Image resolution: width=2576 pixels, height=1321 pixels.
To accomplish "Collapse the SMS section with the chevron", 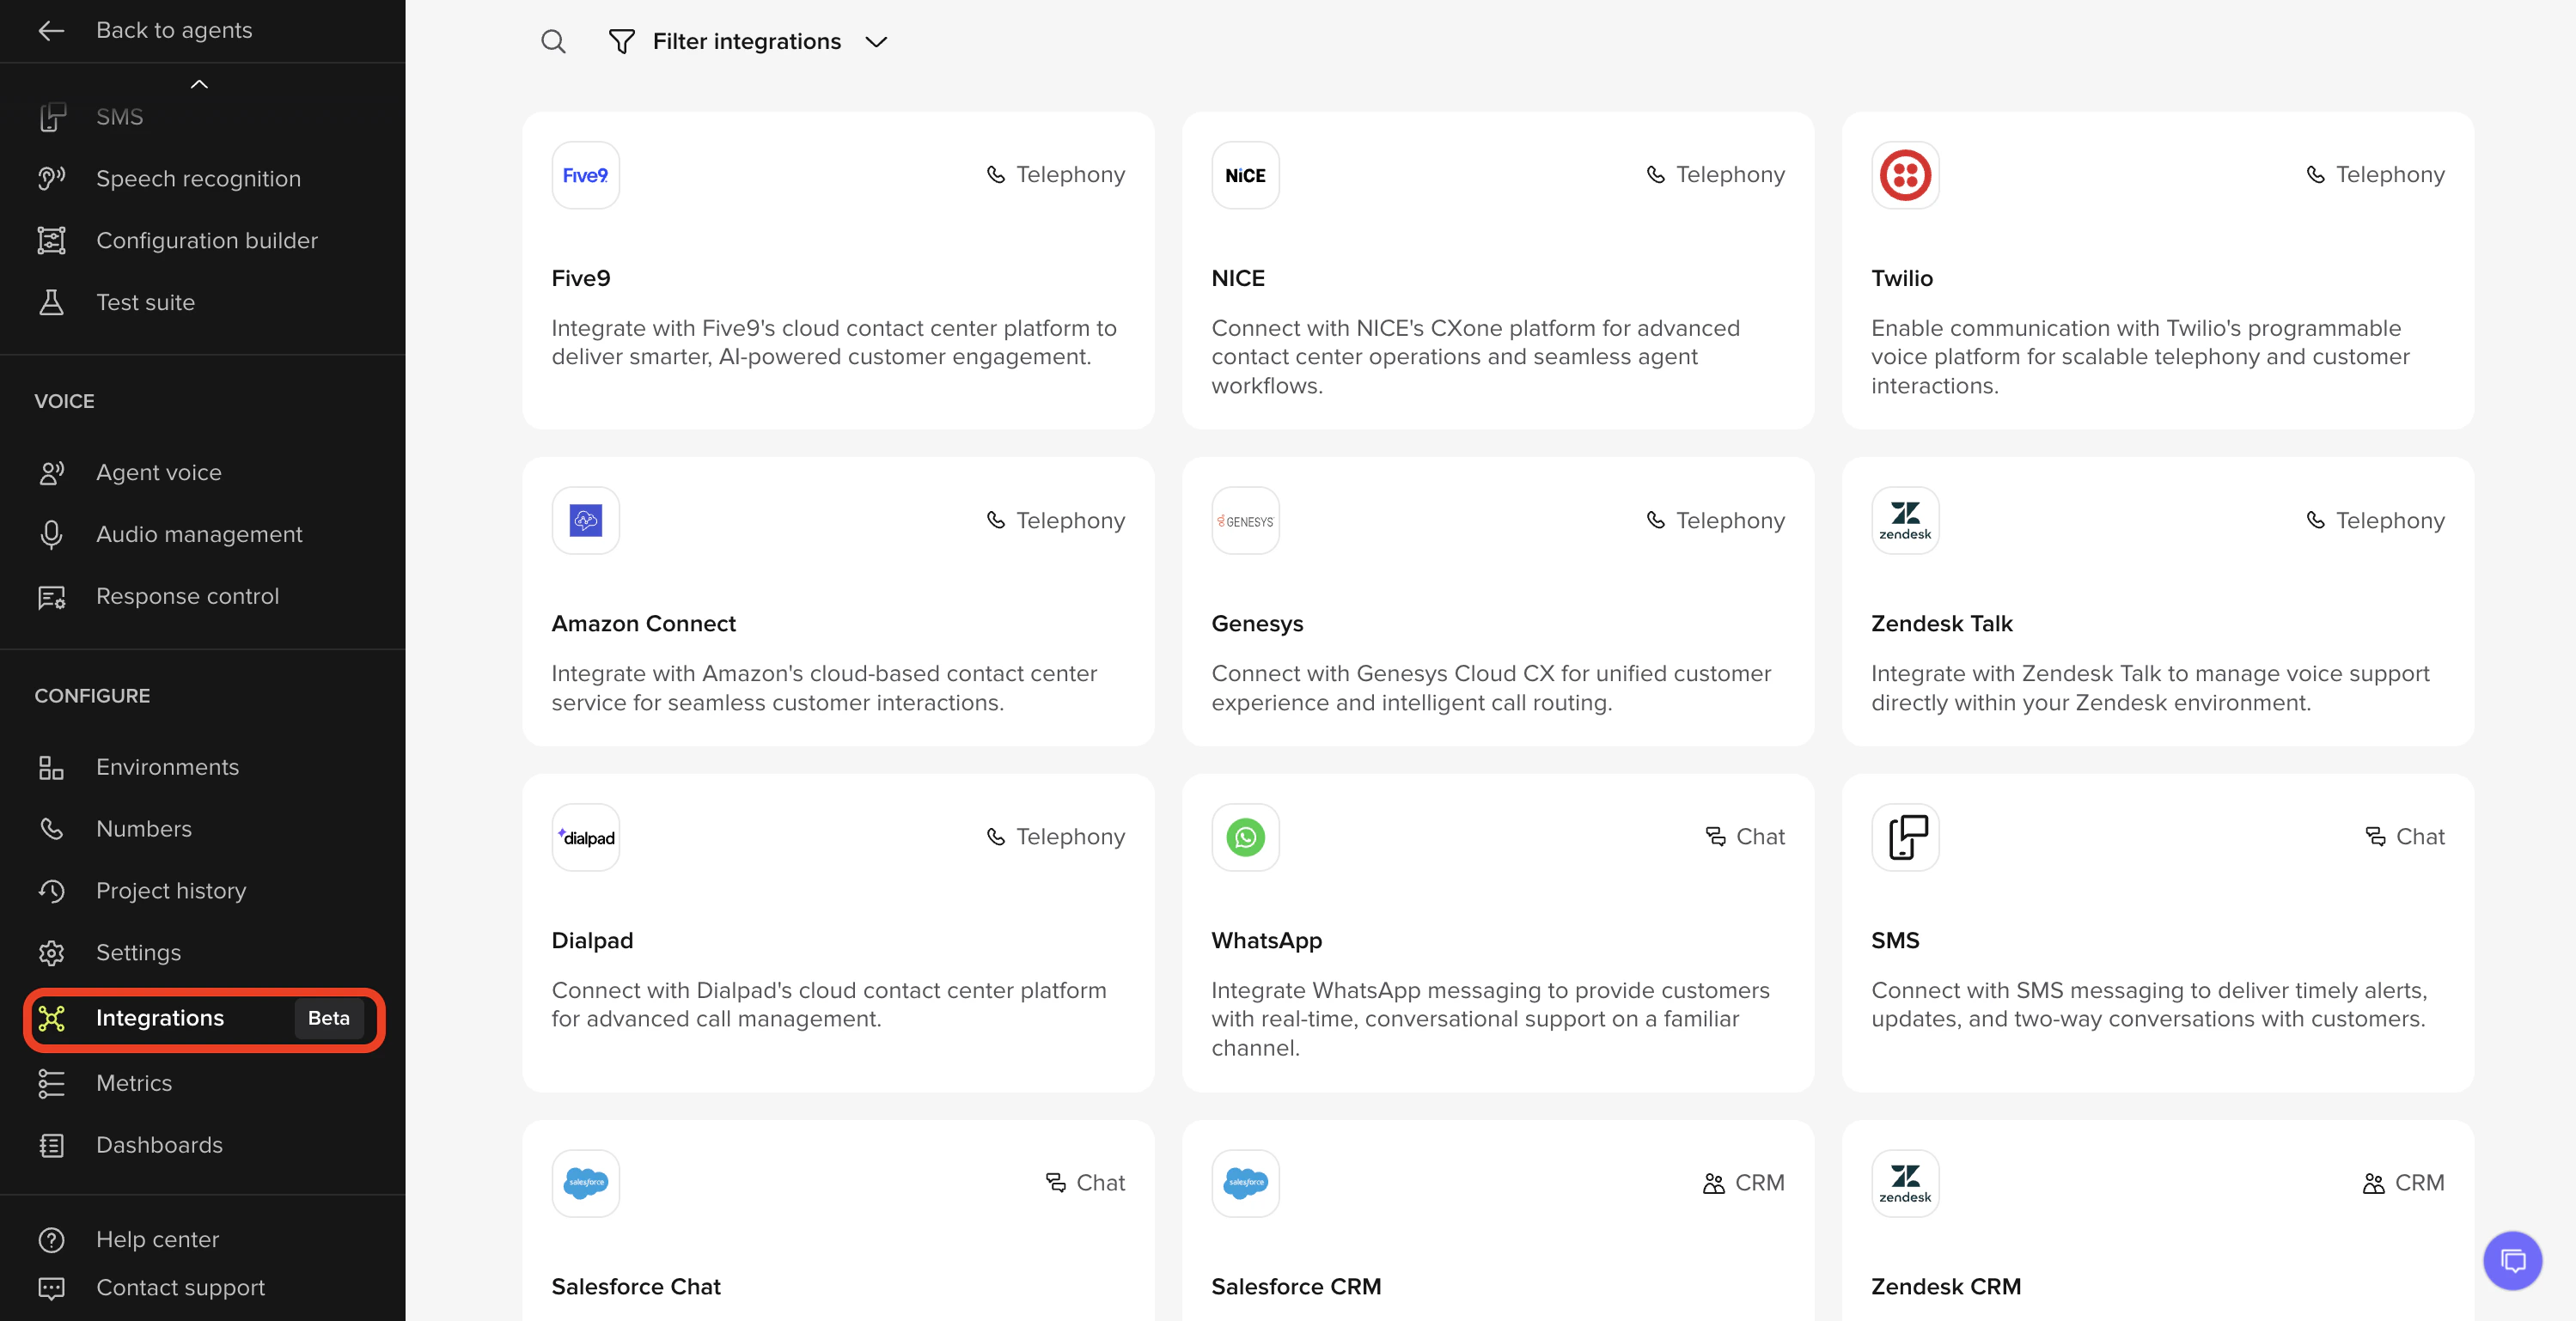I will pyautogui.click(x=199, y=84).
